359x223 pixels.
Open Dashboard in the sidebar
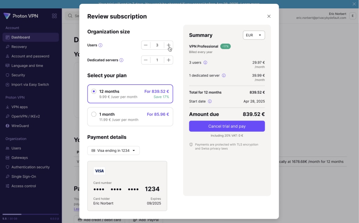tap(31, 37)
